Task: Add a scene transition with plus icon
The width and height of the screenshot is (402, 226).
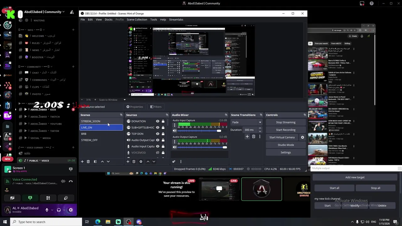Action: [x=247, y=137]
